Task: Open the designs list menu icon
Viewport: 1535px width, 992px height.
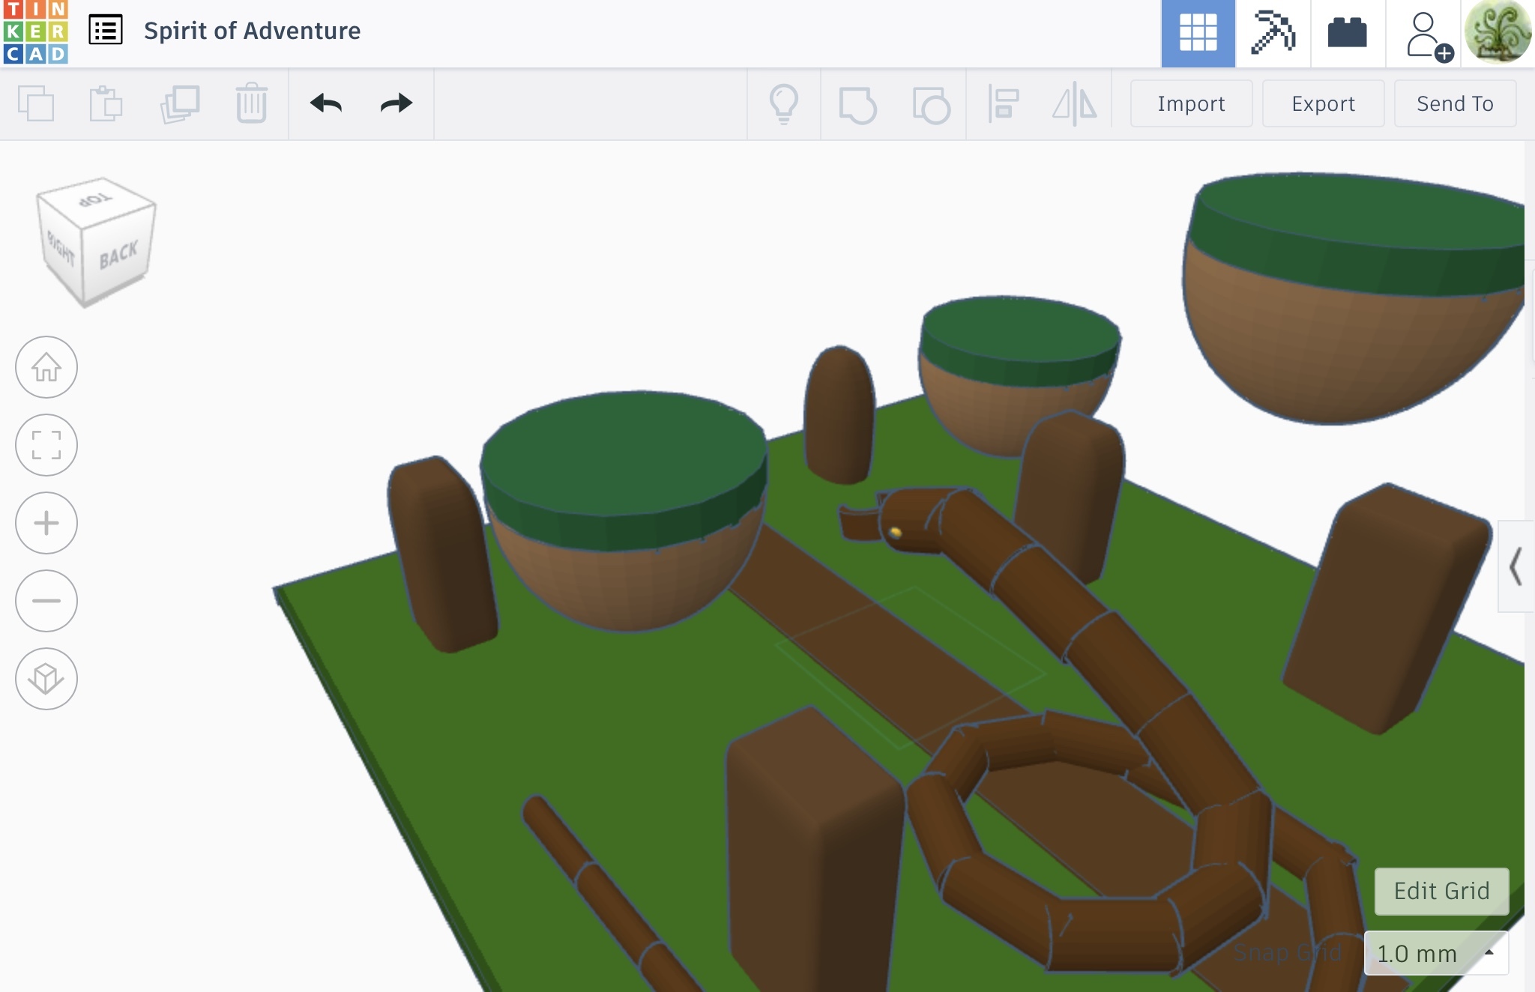Action: click(x=106, y=31)
